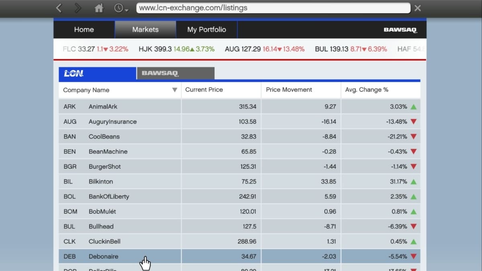Click the BAWSAQ logo in the navigation bar
482x271 pixels.
click(x=400, y=30)
